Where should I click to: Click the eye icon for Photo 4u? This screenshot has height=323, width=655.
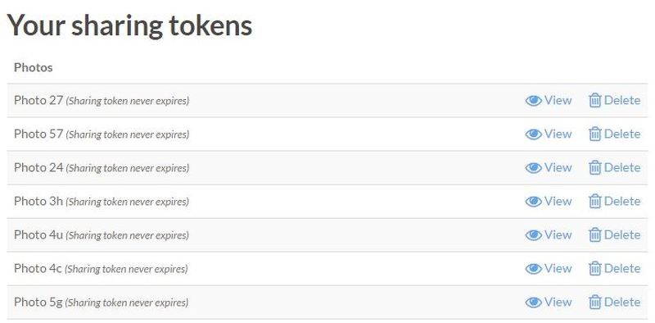coord(534,235)
